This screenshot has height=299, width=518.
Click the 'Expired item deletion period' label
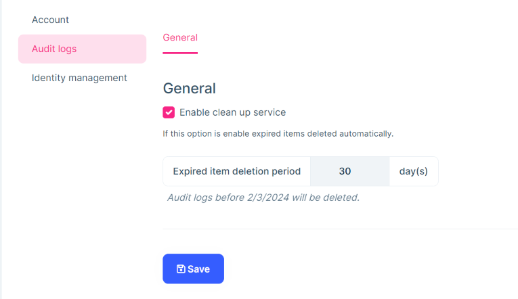(x=236, y=171)
